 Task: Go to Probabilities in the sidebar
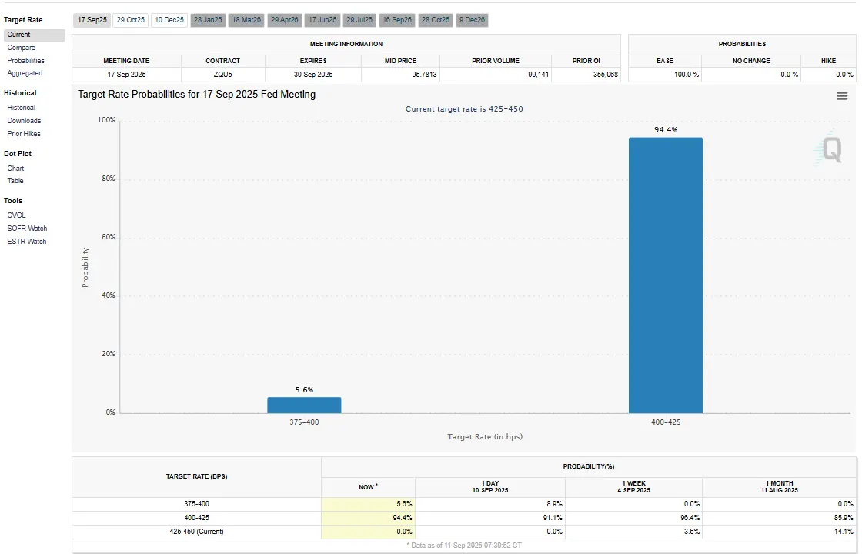click(26, 61)
